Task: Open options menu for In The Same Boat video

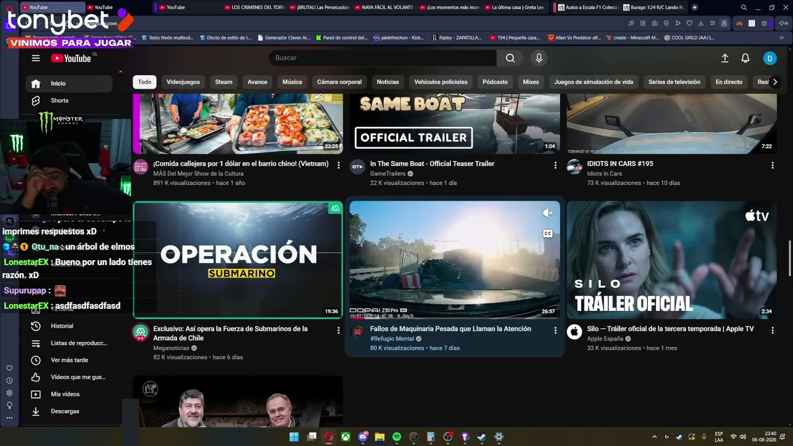Action: tap(555, 165)
